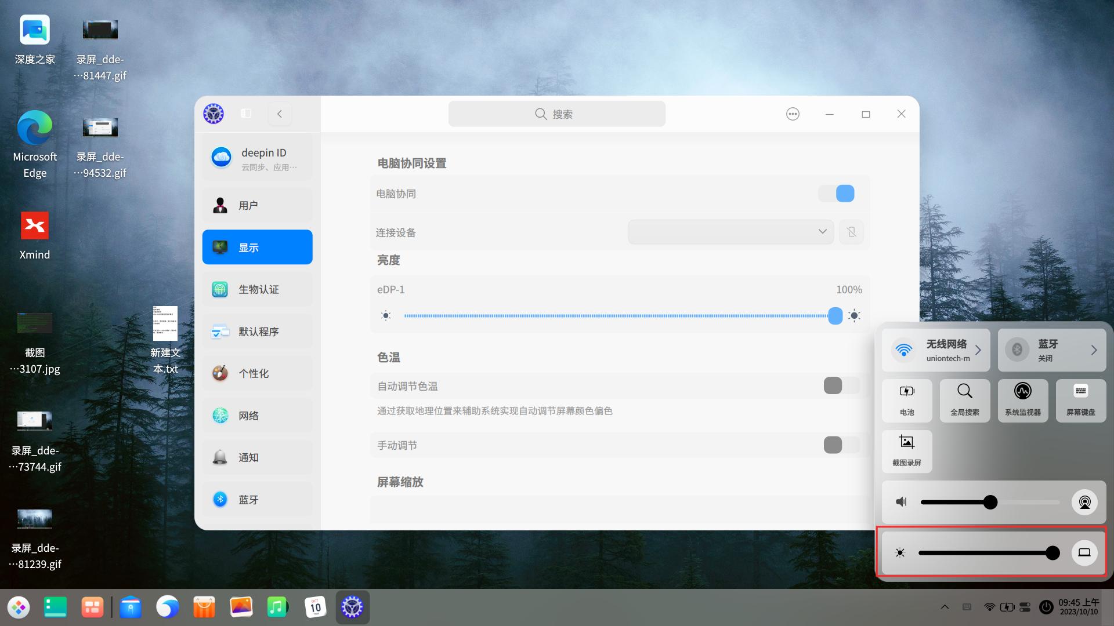Enable 自动调节色温 automatic color temperature
The image size is (1114, 626).
pyautogui.click(x=840, y=385)
